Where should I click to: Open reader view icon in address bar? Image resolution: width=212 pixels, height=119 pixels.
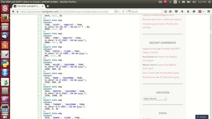coord(116,12)
